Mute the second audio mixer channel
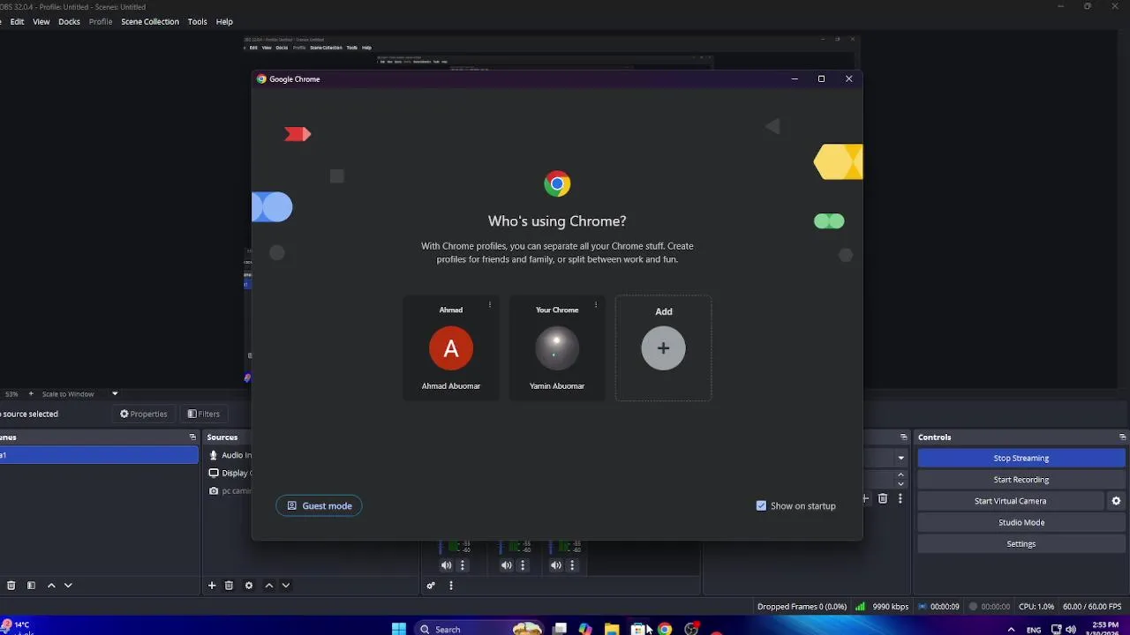 (506, 565)
